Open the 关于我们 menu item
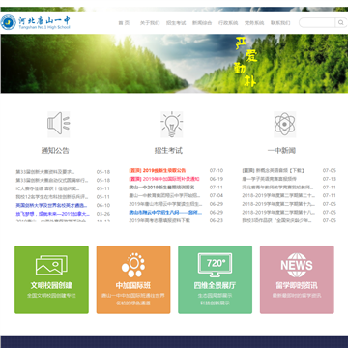 (150, 23)
